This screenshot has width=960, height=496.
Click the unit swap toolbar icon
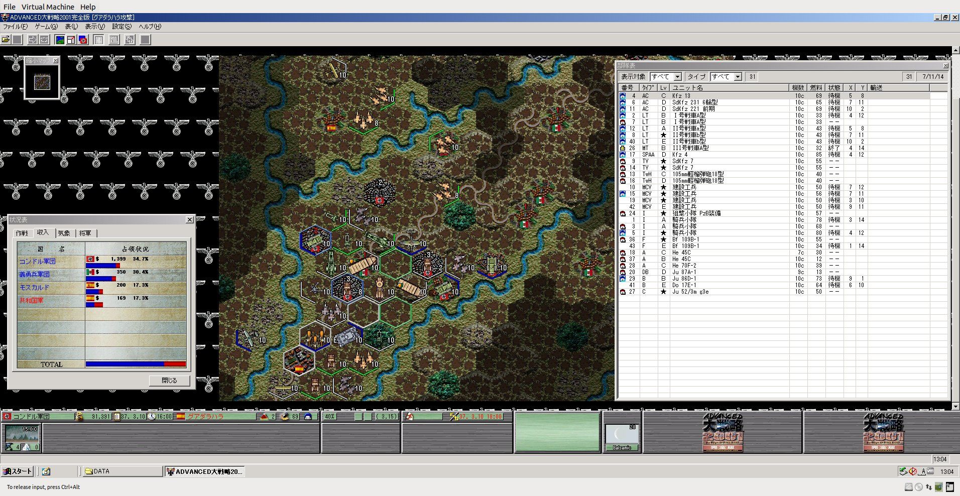point(130,40)
